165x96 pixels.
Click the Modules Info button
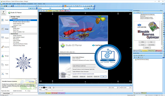coord(82,77)
